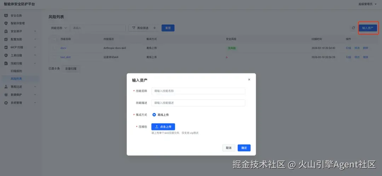
Task: Expand the MCP 扫描 submenu chevron
Action: [x=35, y=47]
